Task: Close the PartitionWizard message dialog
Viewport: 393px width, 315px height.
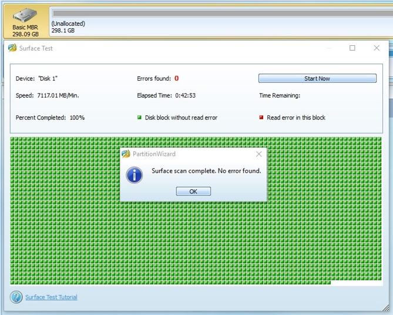Action: click(259, 154)
